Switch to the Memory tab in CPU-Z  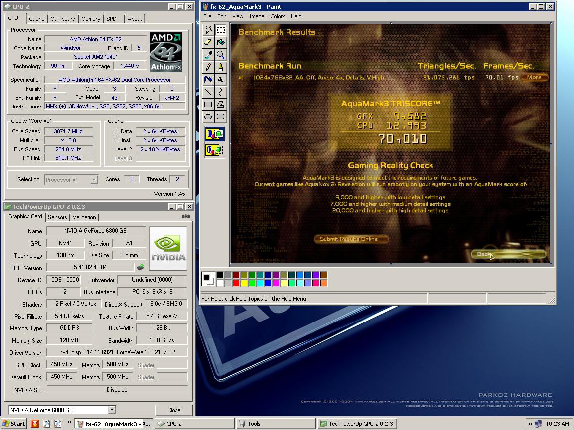coord(91,19)
